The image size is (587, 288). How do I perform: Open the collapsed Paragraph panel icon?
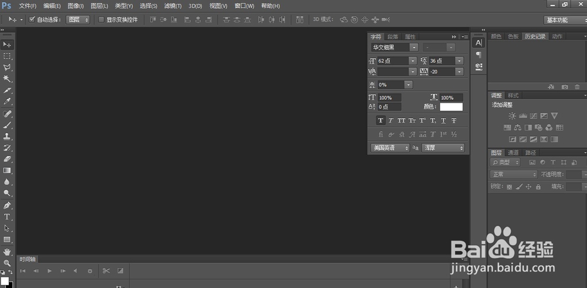(x=478, y=55)
